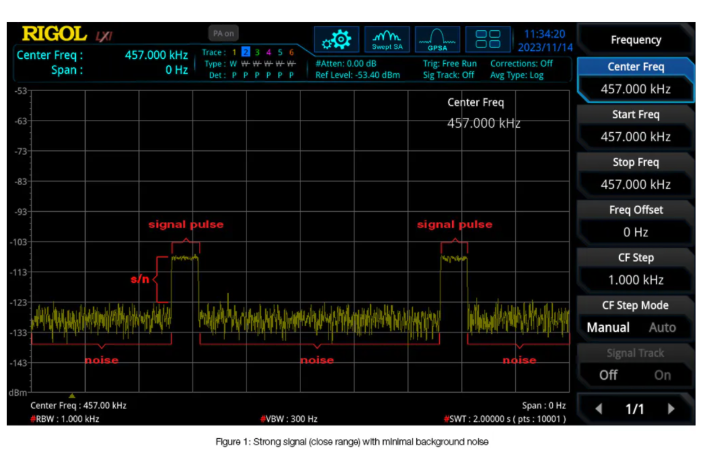Open the Frequency menu header

click(x=635, y=40)
